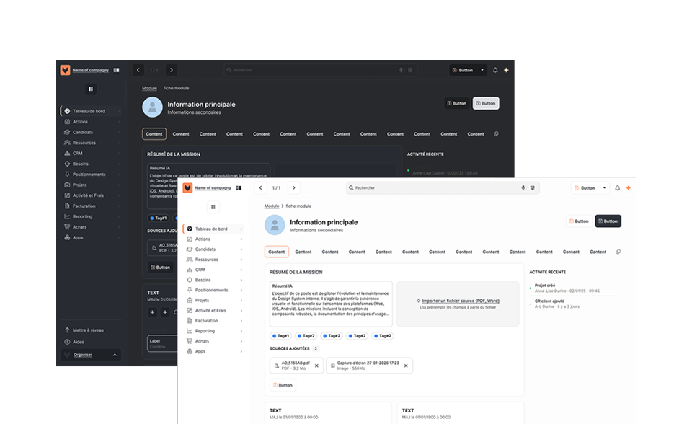Click the filter icon in light search bar
The image size is (692, 424).
[533, 187]
